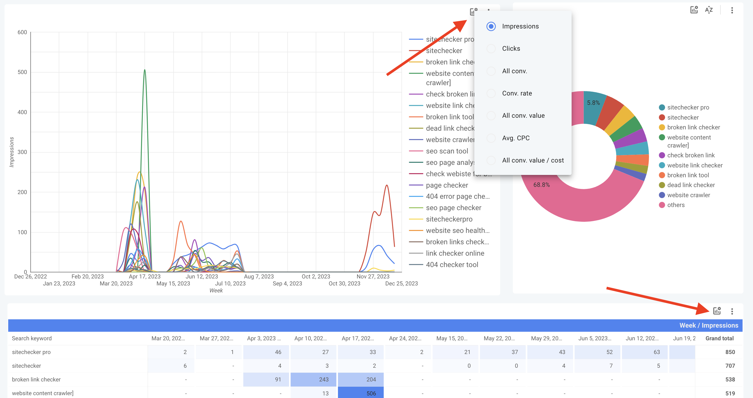
Task: Click sitechecker pro swatch in donut legend
Action: point(662,107)
